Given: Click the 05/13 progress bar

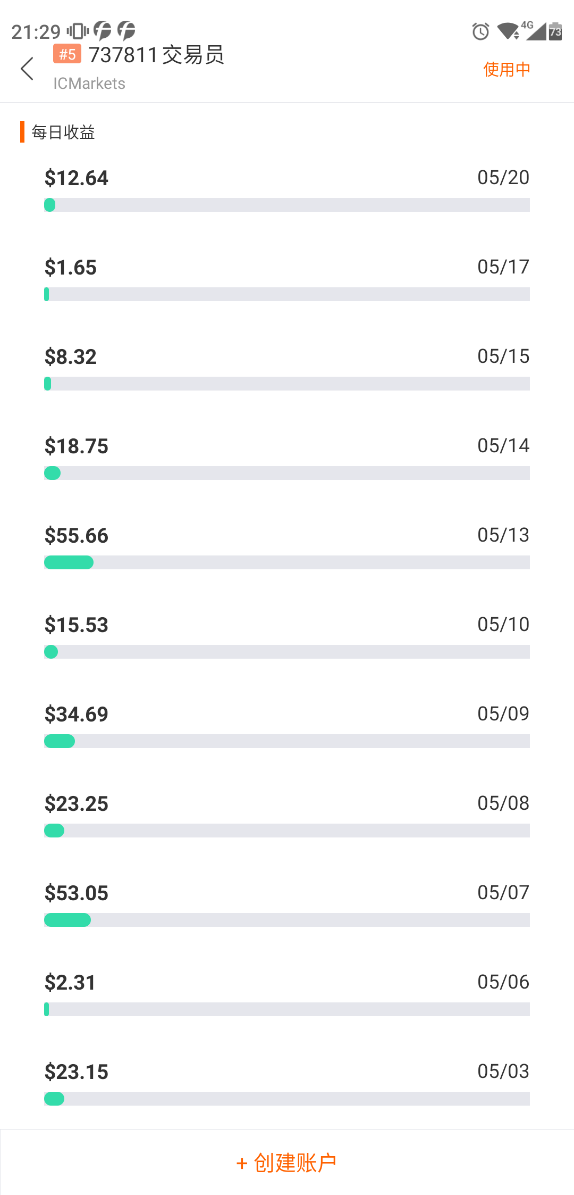Looking at the screenshot, I should pos(286,562).
